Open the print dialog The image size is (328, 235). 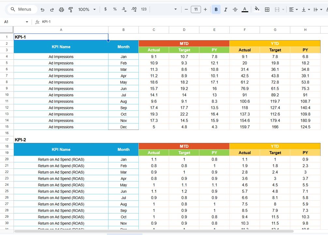pos(61,9)
